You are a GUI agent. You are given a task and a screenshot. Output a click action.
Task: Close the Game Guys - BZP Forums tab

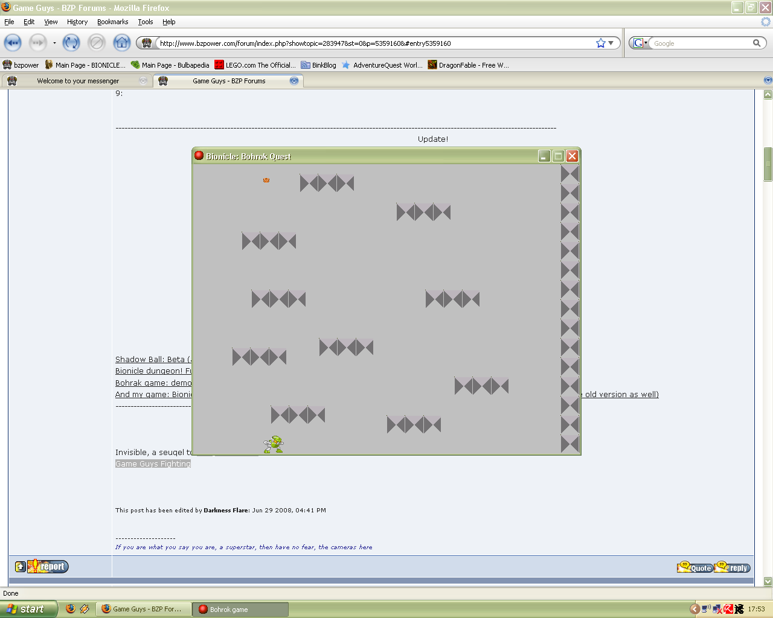[x=294, y=81]
